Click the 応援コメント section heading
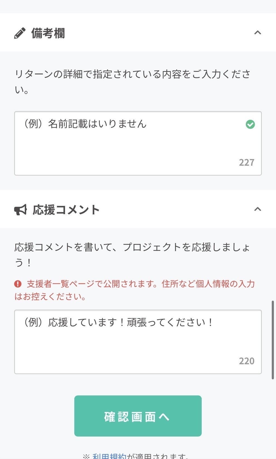Image resolution: width=276 pixels, height=459 pixels. [66, 210]
